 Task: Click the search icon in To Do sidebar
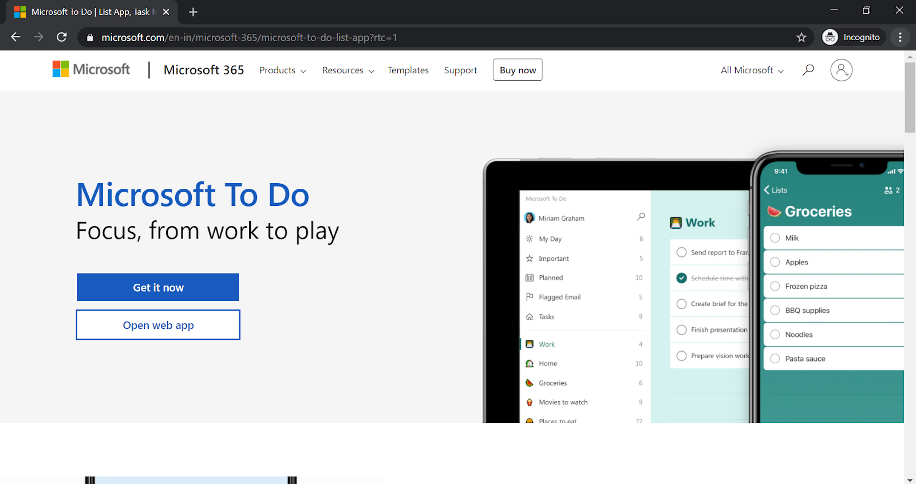641,217
